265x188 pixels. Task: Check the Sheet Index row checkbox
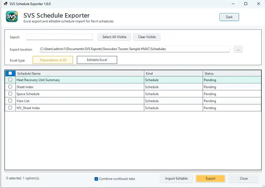pos(10,87)
